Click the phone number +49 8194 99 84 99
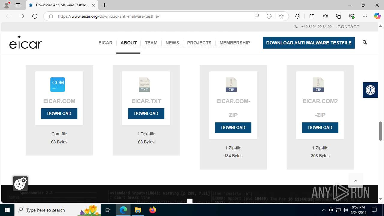The image size is (384, 216). 316,27
